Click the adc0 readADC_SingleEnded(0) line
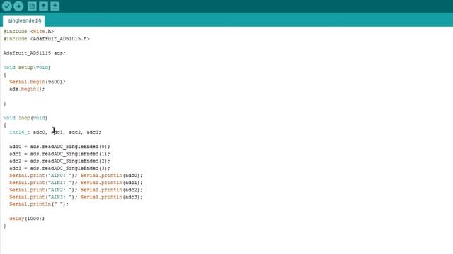This screenshot has height=254, width=453. pos(59,147)
